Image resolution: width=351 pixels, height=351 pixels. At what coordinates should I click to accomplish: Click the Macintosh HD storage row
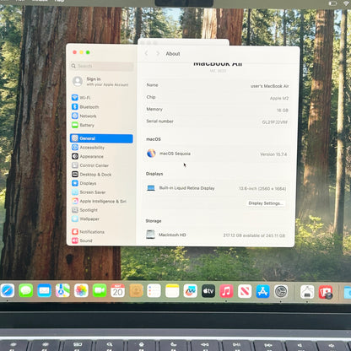pyautogui.click(x=216, y=235)
